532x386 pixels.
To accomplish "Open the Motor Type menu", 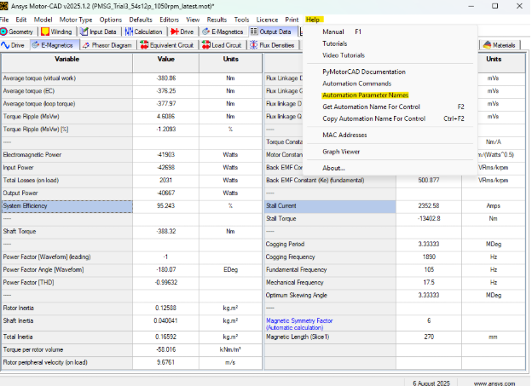I will [74, 19].
